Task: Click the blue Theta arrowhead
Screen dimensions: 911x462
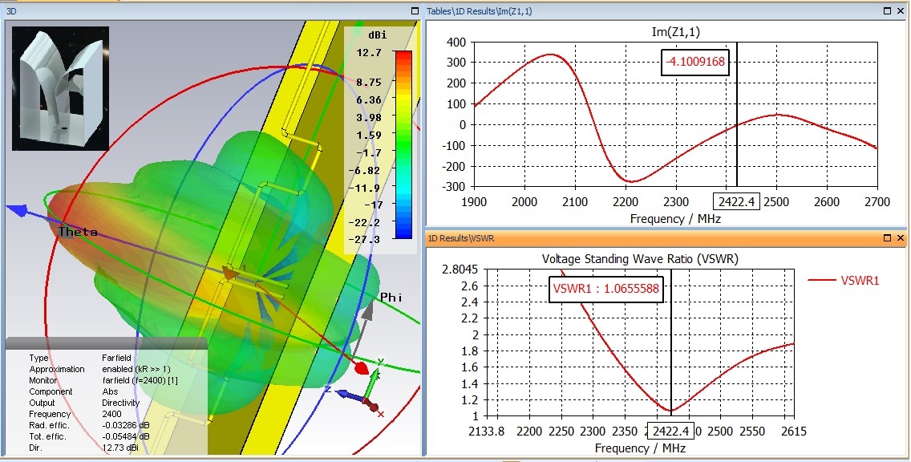Action: point(16,211)
